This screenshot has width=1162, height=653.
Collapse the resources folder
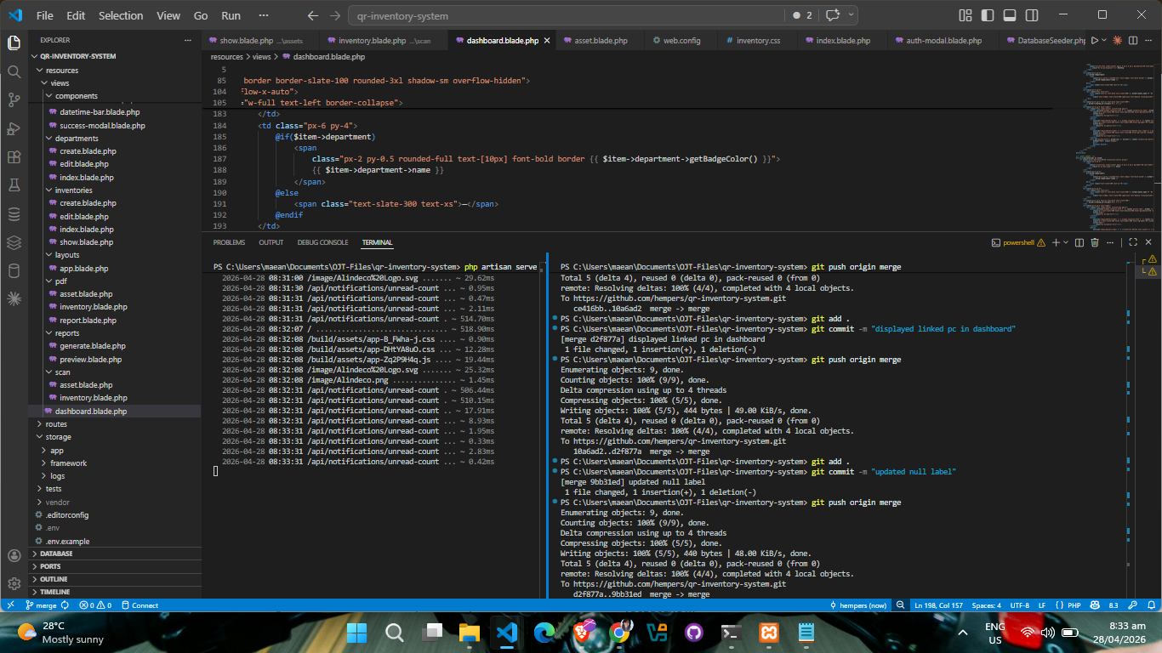pos(116,71)
